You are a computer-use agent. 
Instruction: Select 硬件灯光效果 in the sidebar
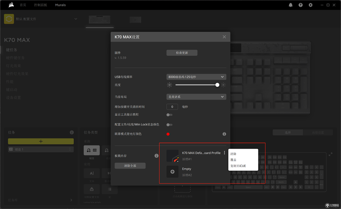(x=17, y=74)
